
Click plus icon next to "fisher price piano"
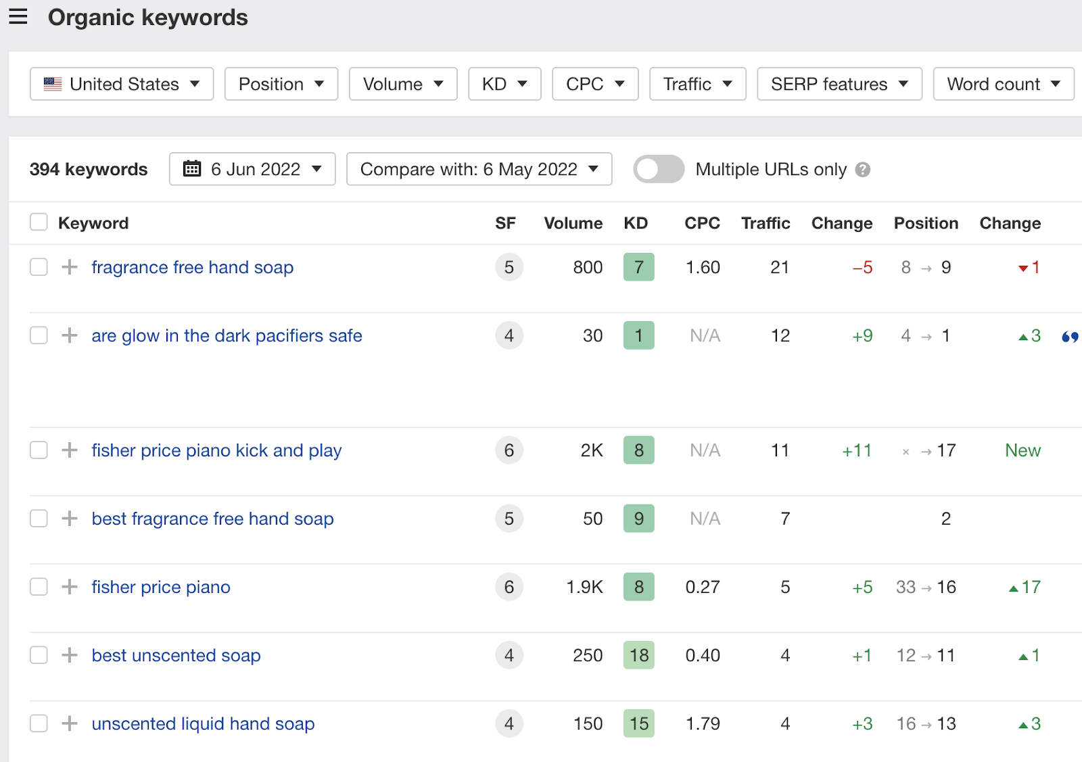coord(68,587)
